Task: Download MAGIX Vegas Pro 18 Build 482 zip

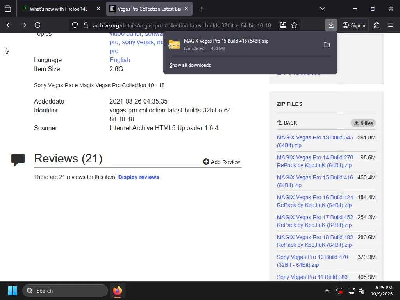Action: click(x=315, y=241)
